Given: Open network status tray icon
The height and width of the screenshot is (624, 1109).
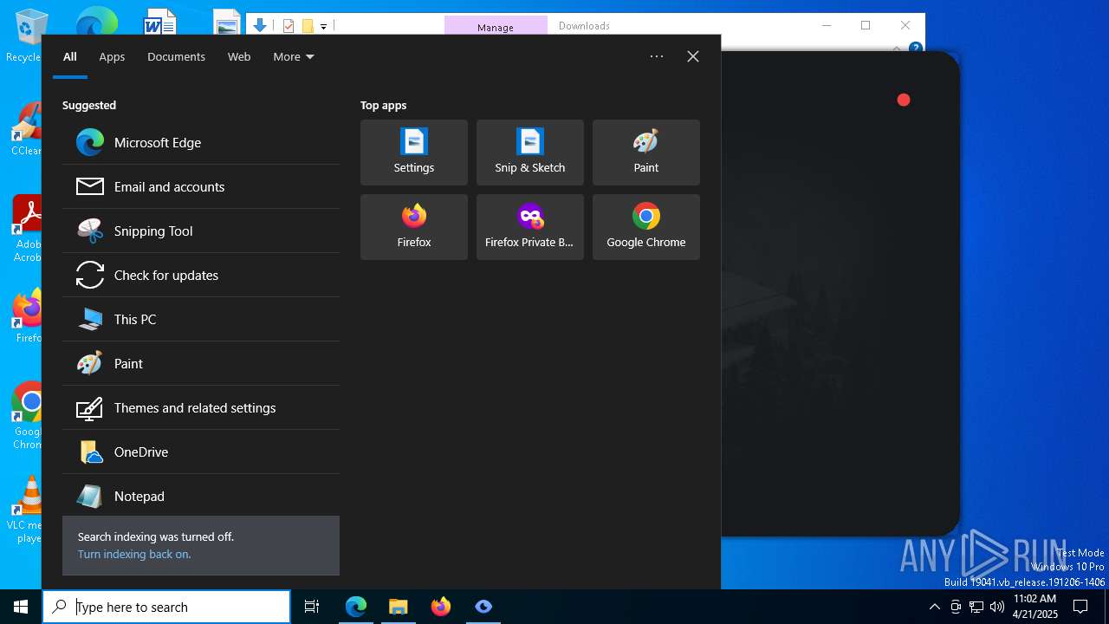Looking at the screenshot, I should tap(976, 607).
